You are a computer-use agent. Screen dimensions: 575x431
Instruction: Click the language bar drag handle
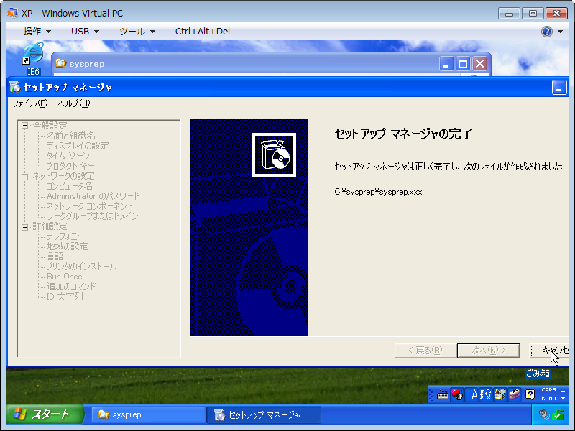pyautogui.click(x=431, y=395)
